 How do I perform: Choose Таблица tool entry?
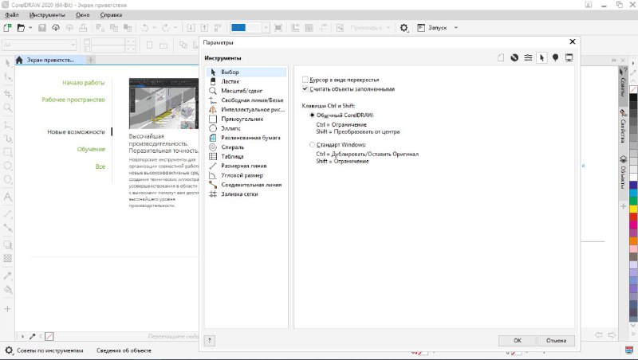point(246,156)
